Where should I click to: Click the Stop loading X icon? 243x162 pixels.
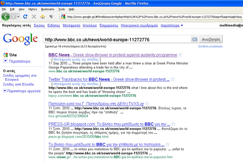click(x=34, y=17)
